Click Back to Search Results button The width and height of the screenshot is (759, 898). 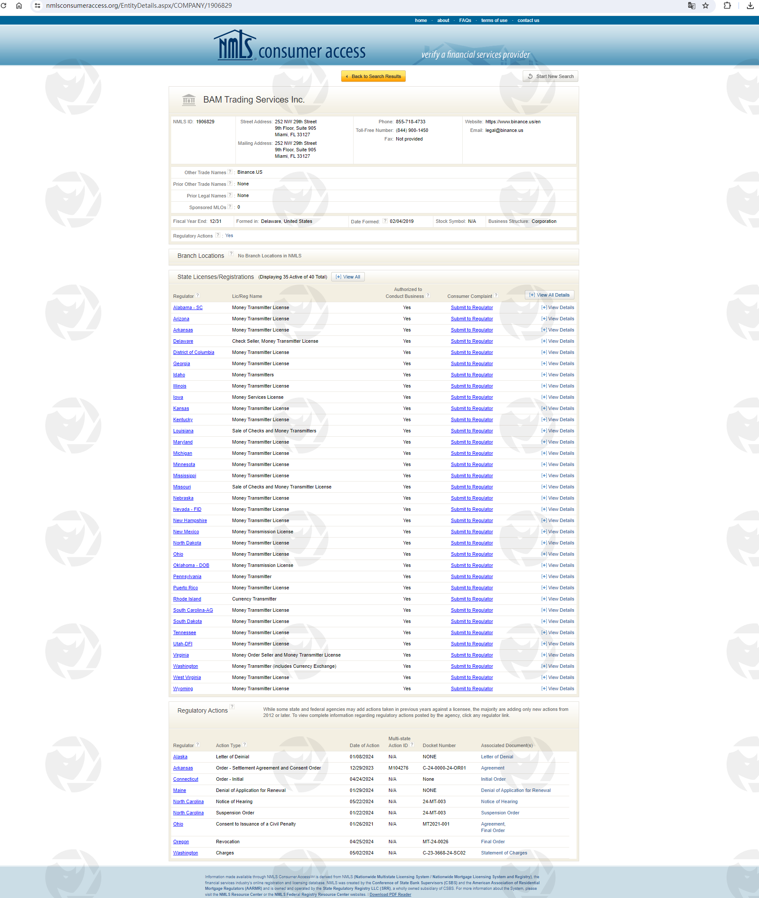(373, 76)
